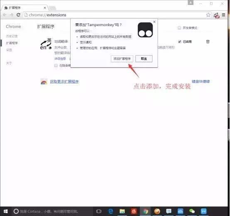The width and height of the screenshot is (230, 216).
Task: Open the 键盘快捷键 link
Action: click(201, 81)
